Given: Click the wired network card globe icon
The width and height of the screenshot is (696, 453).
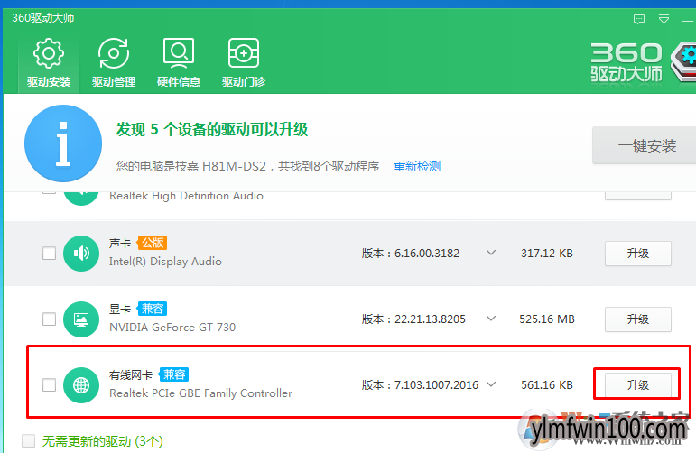Looking at the screenshot, I should click(81, 385).
